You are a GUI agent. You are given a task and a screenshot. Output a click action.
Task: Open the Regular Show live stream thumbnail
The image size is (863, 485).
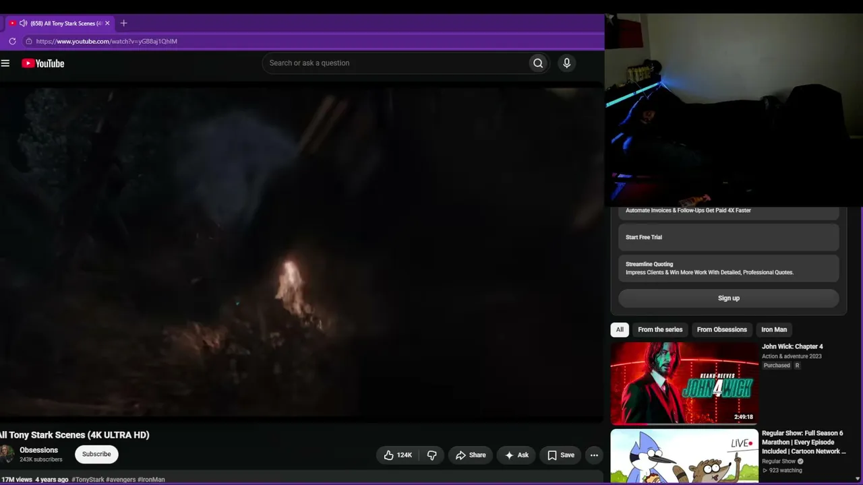coord(684,456)
